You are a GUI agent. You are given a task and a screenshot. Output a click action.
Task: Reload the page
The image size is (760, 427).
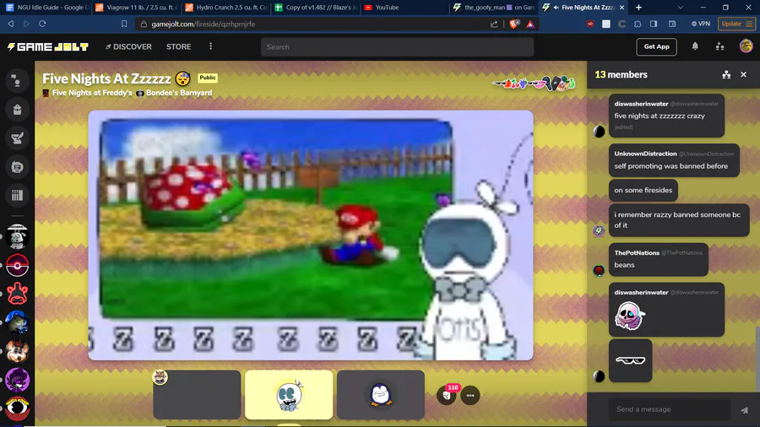coord(42,24)
